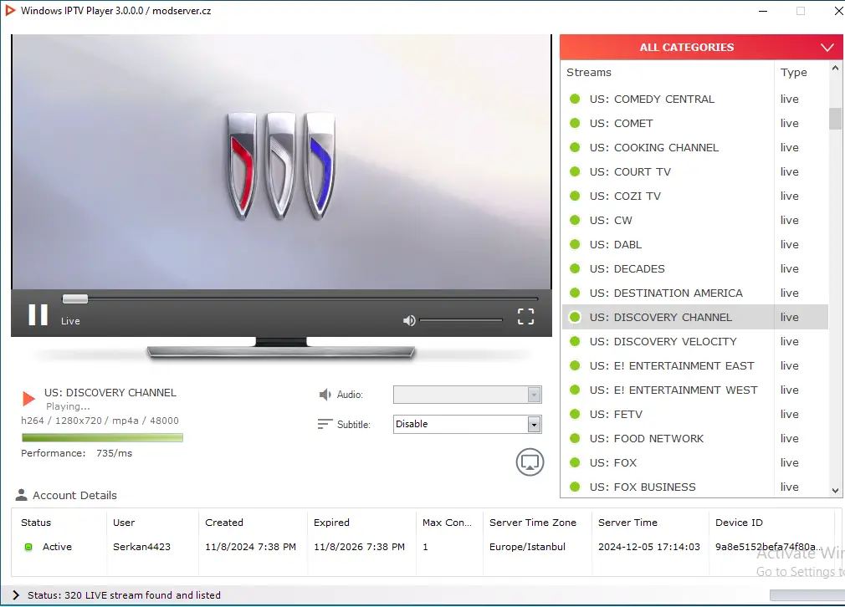Click the Audio speaker icon
Image resolution: width=845 pixels, height=607 pixels.
coord(325,395)
